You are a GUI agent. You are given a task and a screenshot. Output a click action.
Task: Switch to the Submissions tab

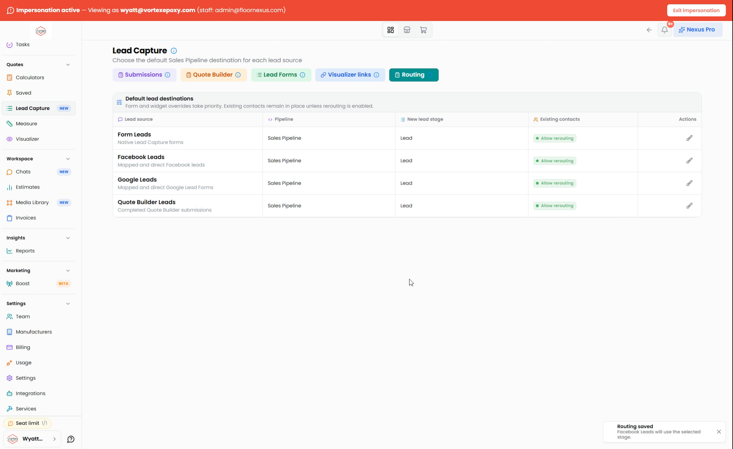coord(144,75)
